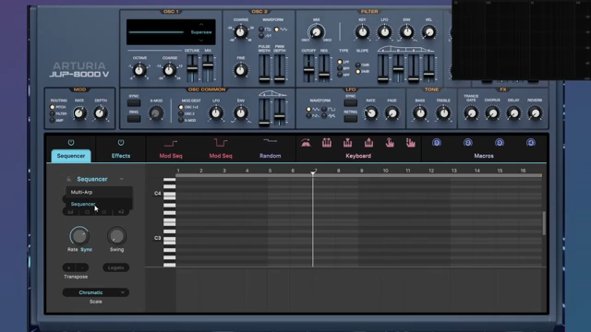Adjust the OSC 1 Detune slider

coord(192,68)
